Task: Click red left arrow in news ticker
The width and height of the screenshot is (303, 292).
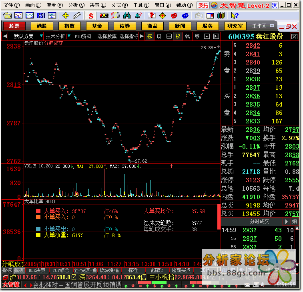Action: coord(25,286)
